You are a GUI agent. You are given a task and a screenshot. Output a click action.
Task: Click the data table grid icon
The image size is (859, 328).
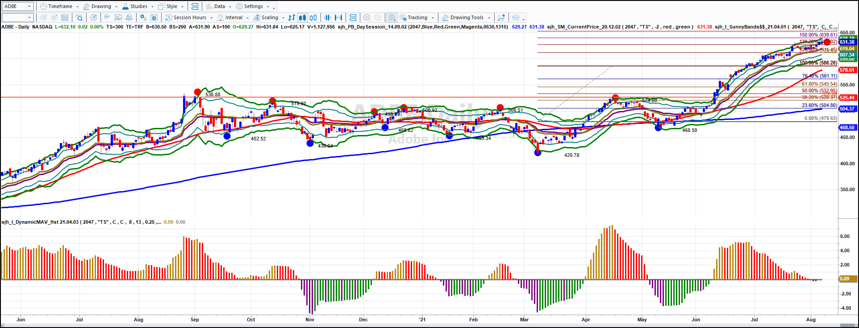(65, 17)
